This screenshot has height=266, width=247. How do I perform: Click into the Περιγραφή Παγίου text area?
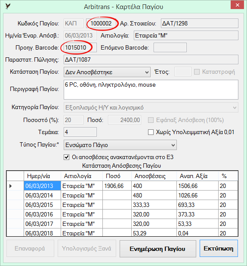tap(151, 90)
